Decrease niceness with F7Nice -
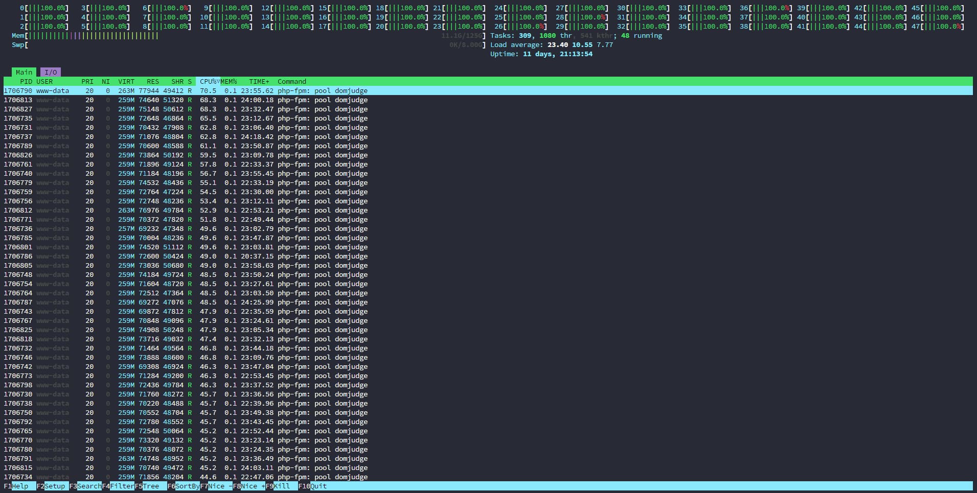Screen dimensions: 977x493 pos(216,486)
